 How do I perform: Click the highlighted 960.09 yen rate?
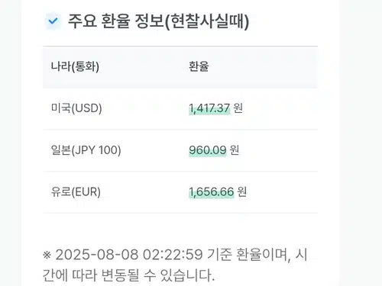[x=208, y=150]
